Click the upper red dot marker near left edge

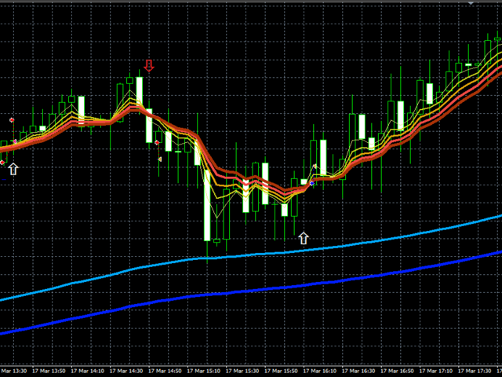point(12,119)
